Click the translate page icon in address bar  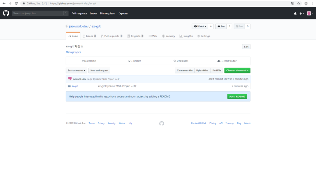click(292, 4)
